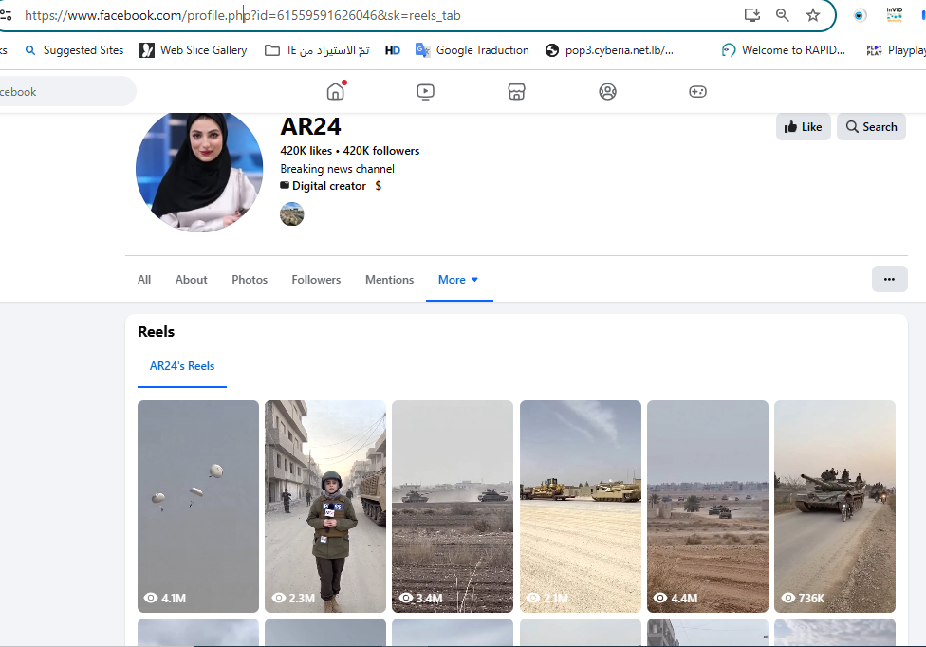Play the reel with 4.1M views
The image size is (926, 647).
pos(197,506)
